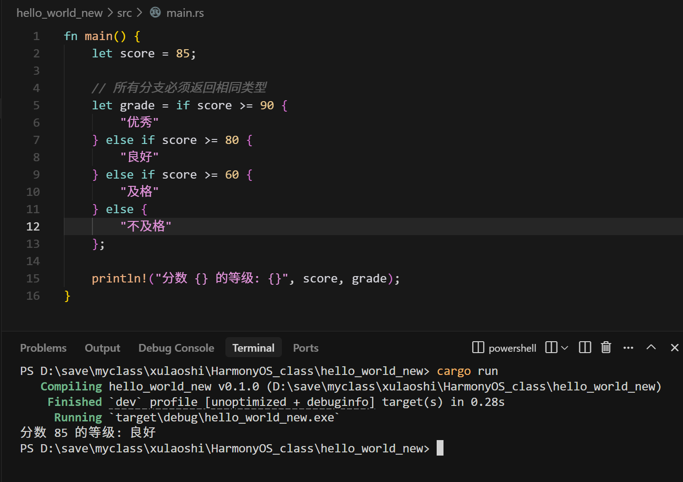
Task: Click 'grade' variable on line 5
Action: [137, 106]
